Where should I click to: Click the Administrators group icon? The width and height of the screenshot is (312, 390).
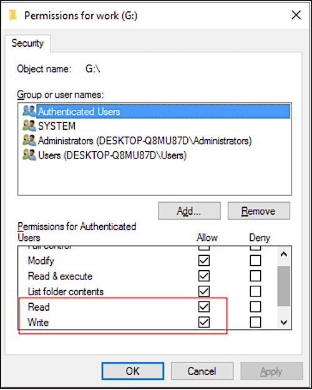[29, 140]
